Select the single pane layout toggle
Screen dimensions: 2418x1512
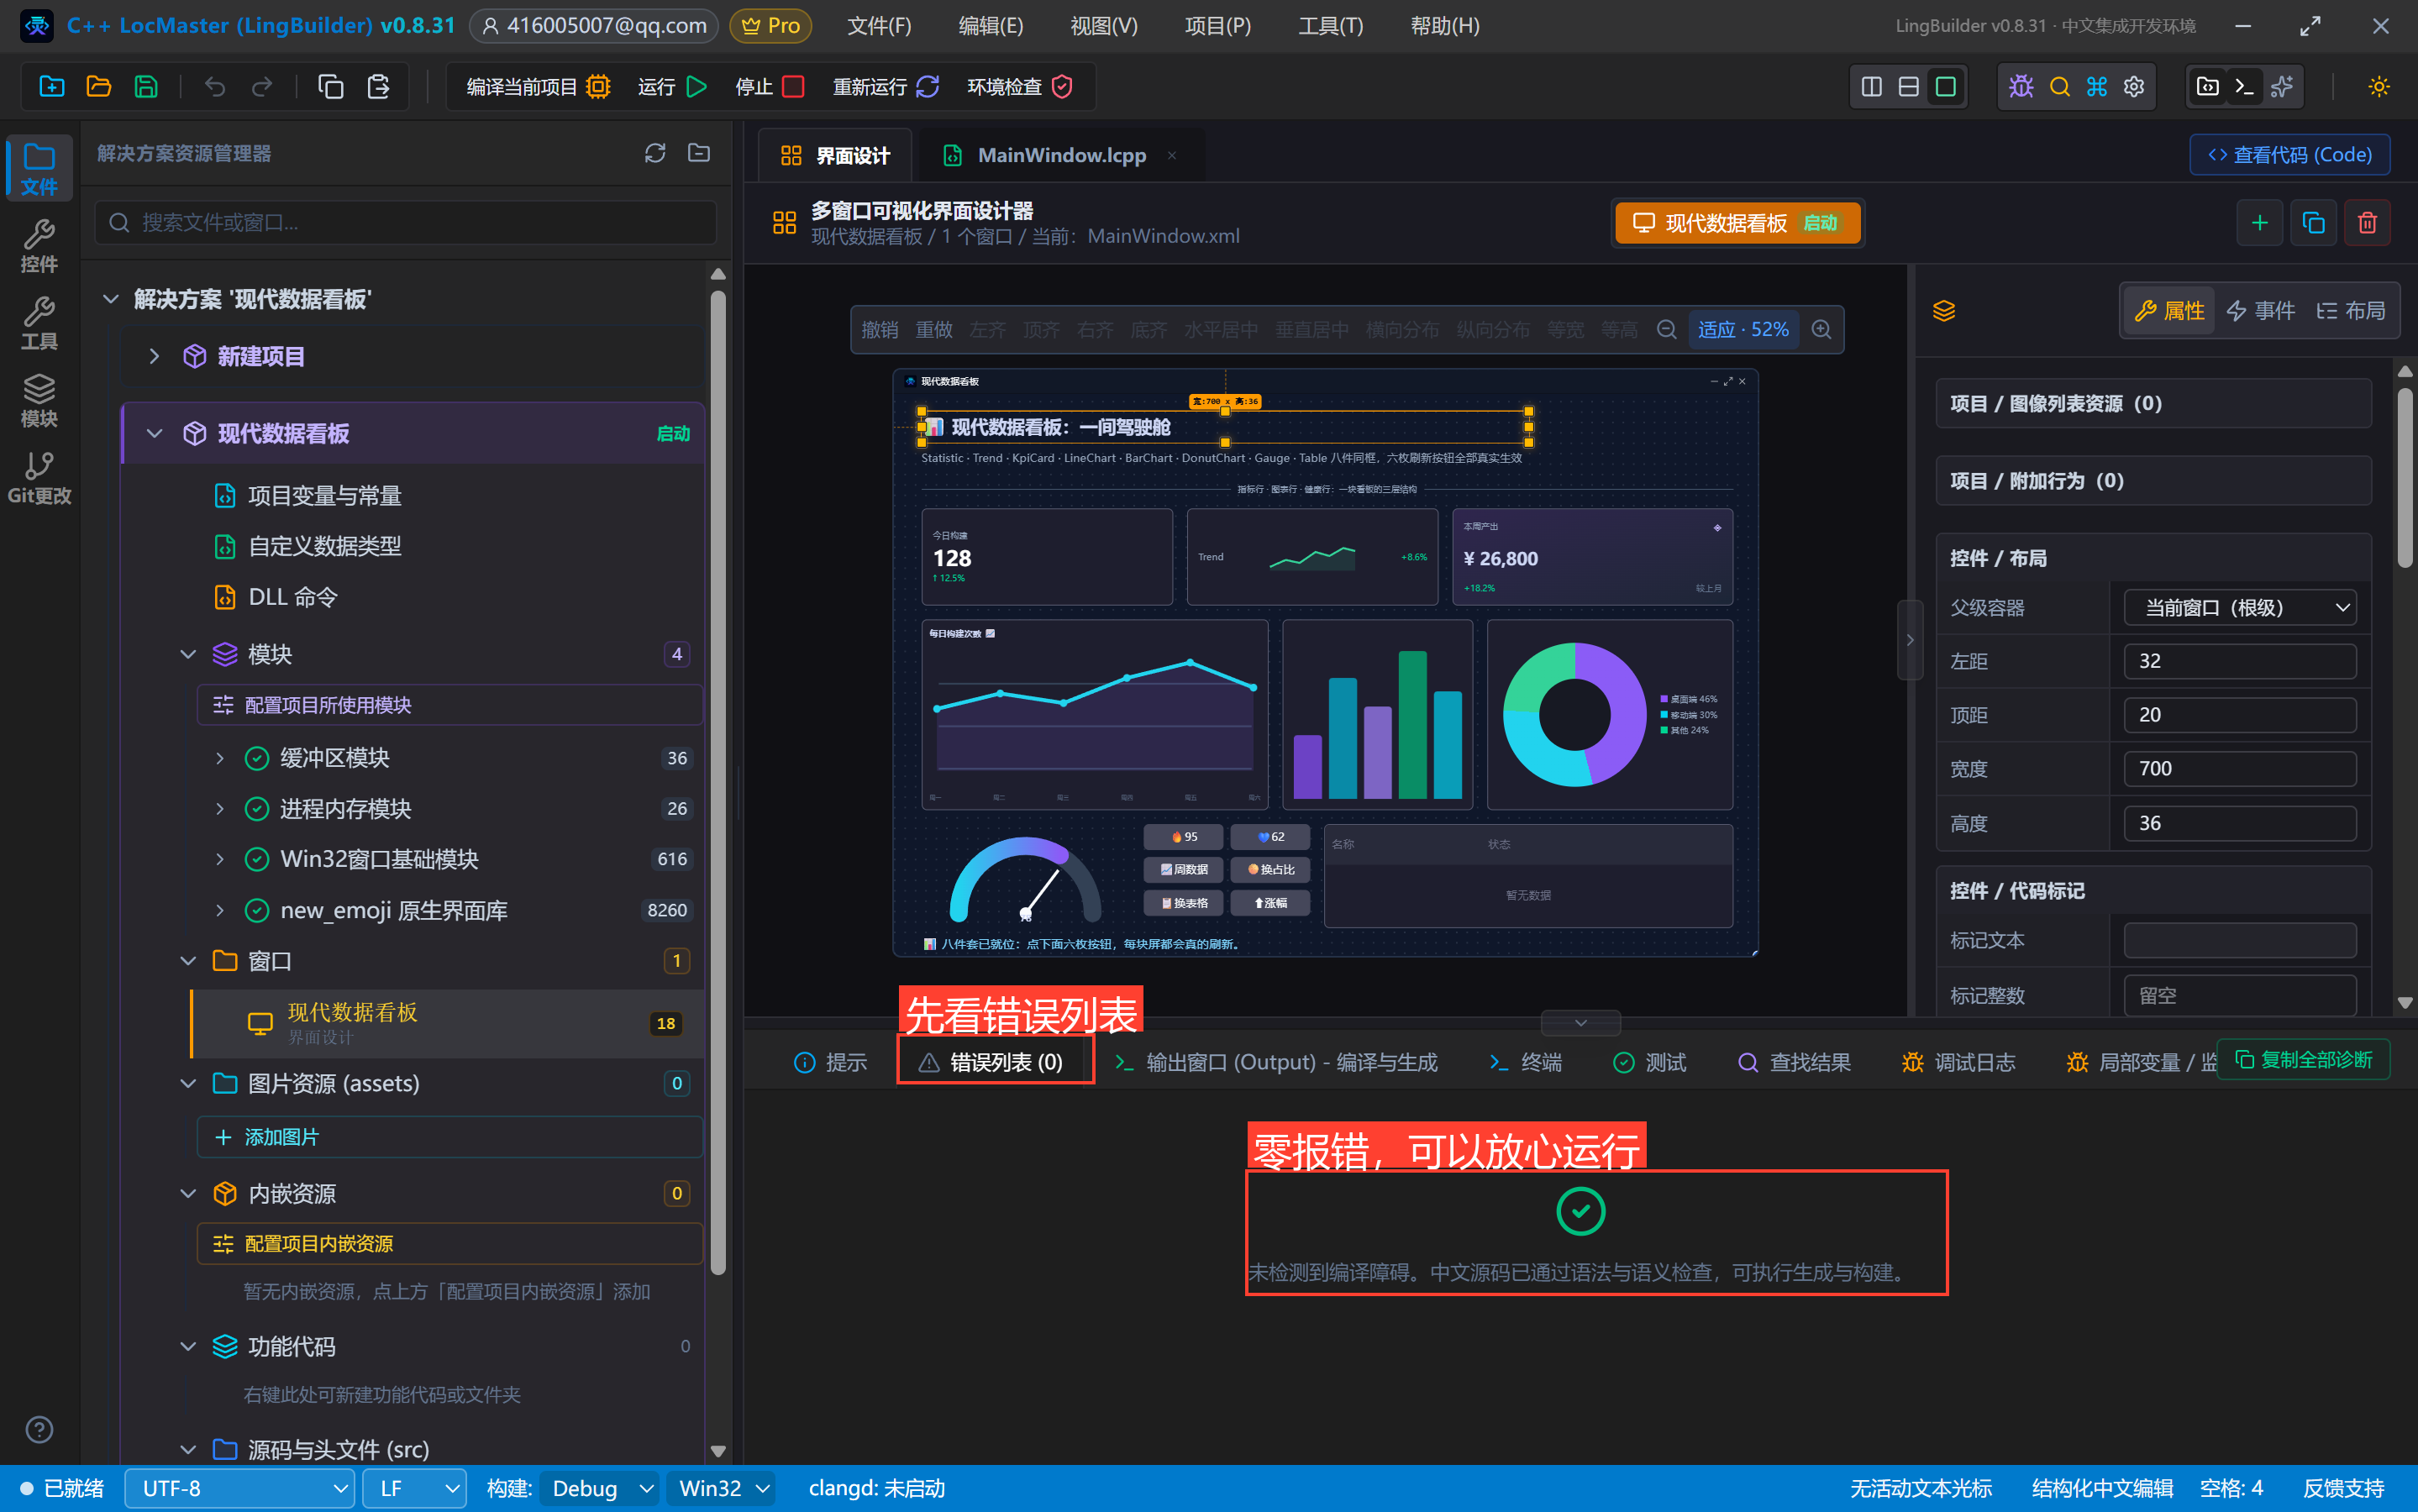click(x=1946, y=87)
